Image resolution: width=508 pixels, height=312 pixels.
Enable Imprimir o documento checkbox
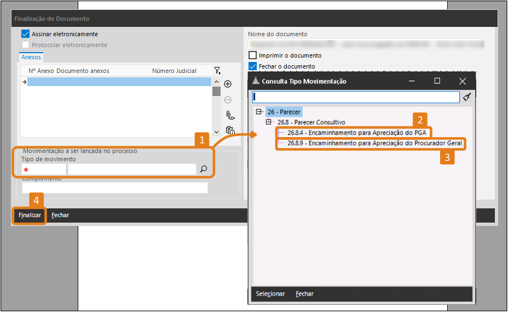click(x=253, y=55)
